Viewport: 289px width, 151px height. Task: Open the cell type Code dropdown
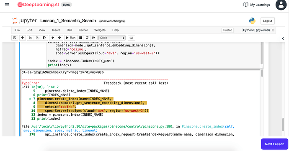click(112, 38)
